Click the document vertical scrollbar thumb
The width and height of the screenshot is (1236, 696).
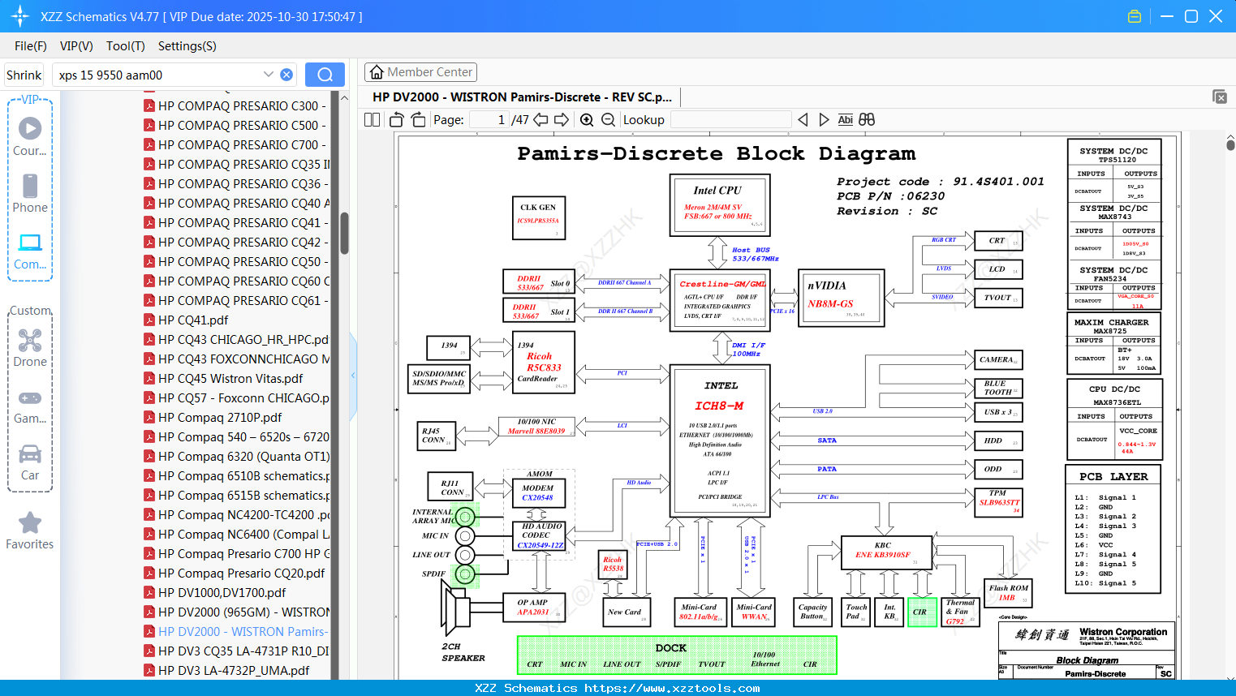(x=1231, y=144)
